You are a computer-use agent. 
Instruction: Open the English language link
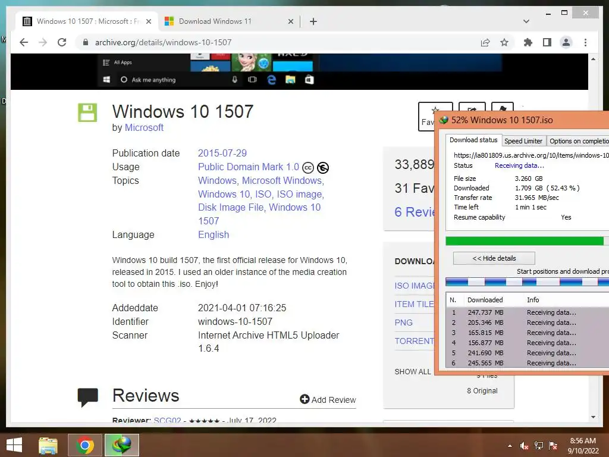214,234
